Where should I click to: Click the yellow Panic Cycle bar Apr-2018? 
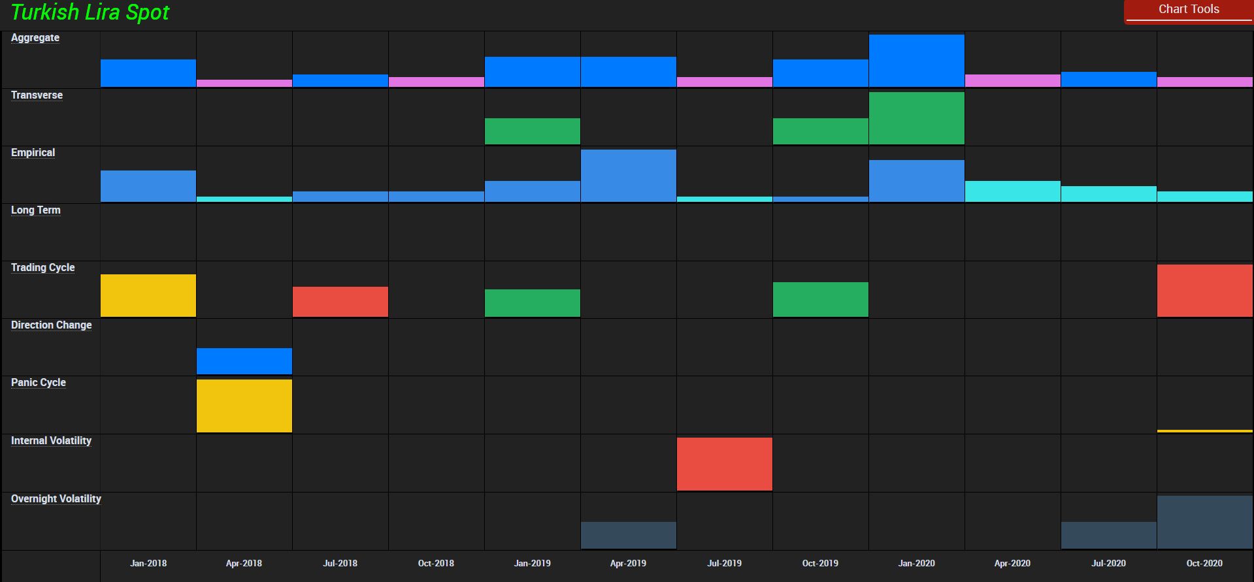click(x=244, y=406)
